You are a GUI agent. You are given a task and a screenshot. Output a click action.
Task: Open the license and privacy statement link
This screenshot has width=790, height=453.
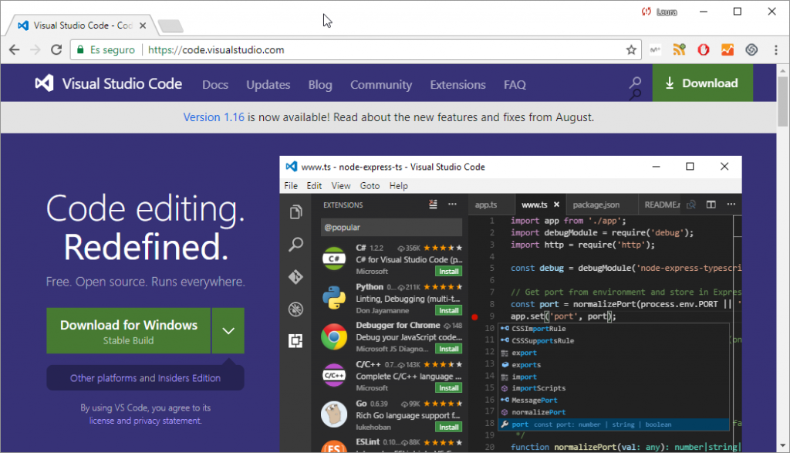145,421
